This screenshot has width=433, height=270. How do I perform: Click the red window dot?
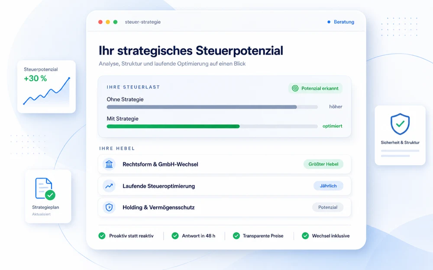click(100, 22)
